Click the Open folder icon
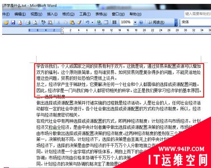The width and height of the screenshot is (211, 168). [x=6, y=22]
